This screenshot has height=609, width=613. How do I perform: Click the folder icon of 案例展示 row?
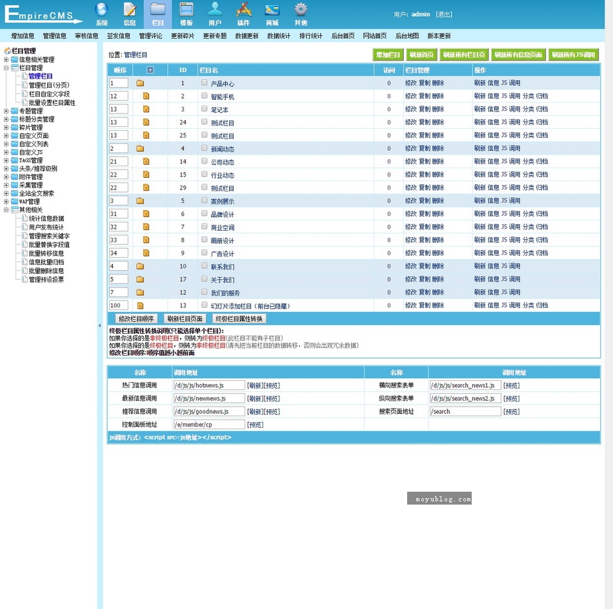[x=140, y=200]
